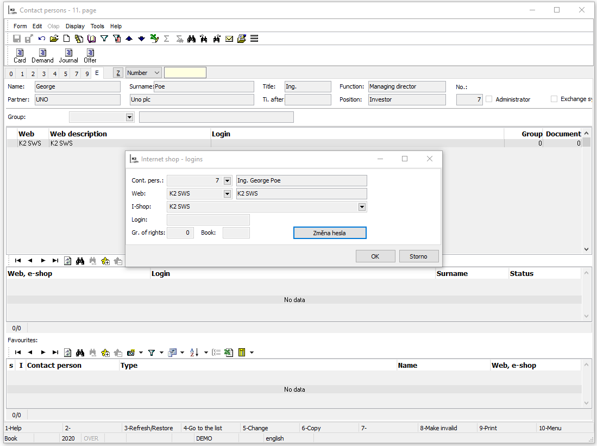Click the camera icon in Favourites toolbar

click(x=130, y=353)
